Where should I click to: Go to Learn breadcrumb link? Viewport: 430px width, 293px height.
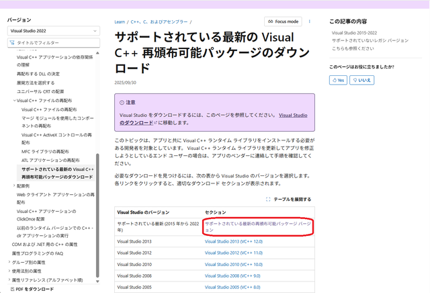pos(120,22)
